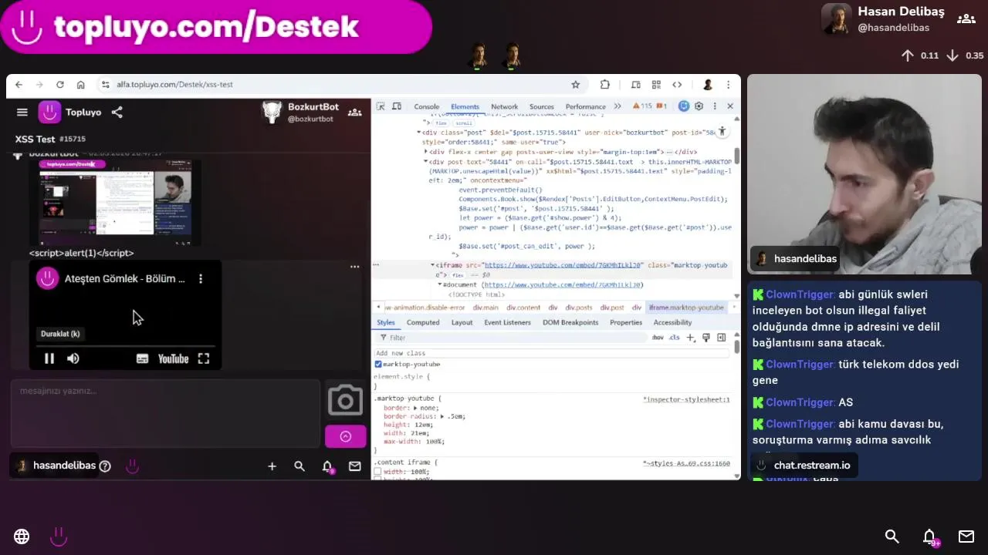Switch to the Sources tab
Image resolution: width=988 pixels, height=555 pixels.
click(x=541, y=106)
